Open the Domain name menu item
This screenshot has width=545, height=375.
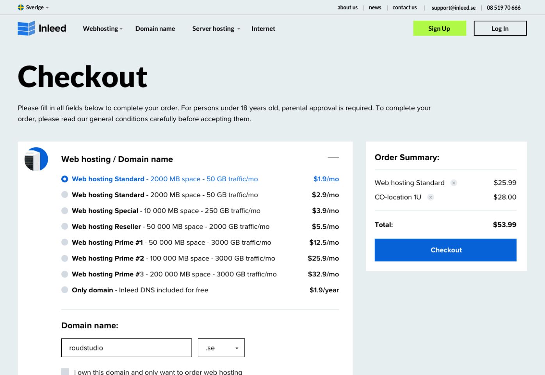click(155, 28)
